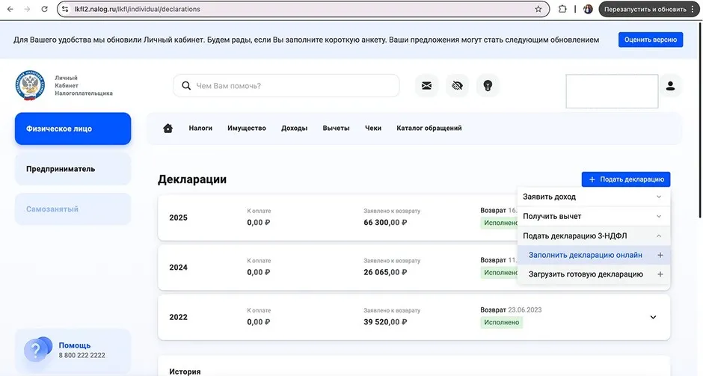
Task: Click the Подать декларацию button
Action: [x=626, y=179]
